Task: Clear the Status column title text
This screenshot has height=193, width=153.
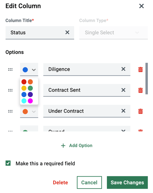Action: click(x=67, y=32)
